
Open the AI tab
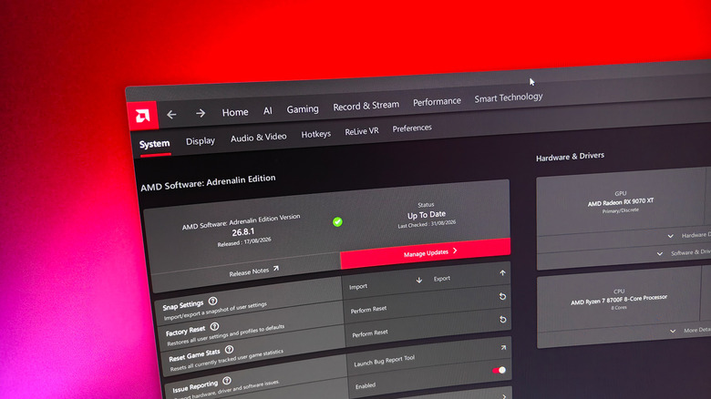(x=268, y=110)
